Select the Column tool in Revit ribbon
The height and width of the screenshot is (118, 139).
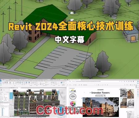(x=14, y=83)
